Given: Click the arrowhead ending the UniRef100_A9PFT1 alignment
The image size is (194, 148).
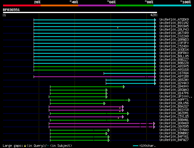Looking at the screenshot, I should coord(129,100).
